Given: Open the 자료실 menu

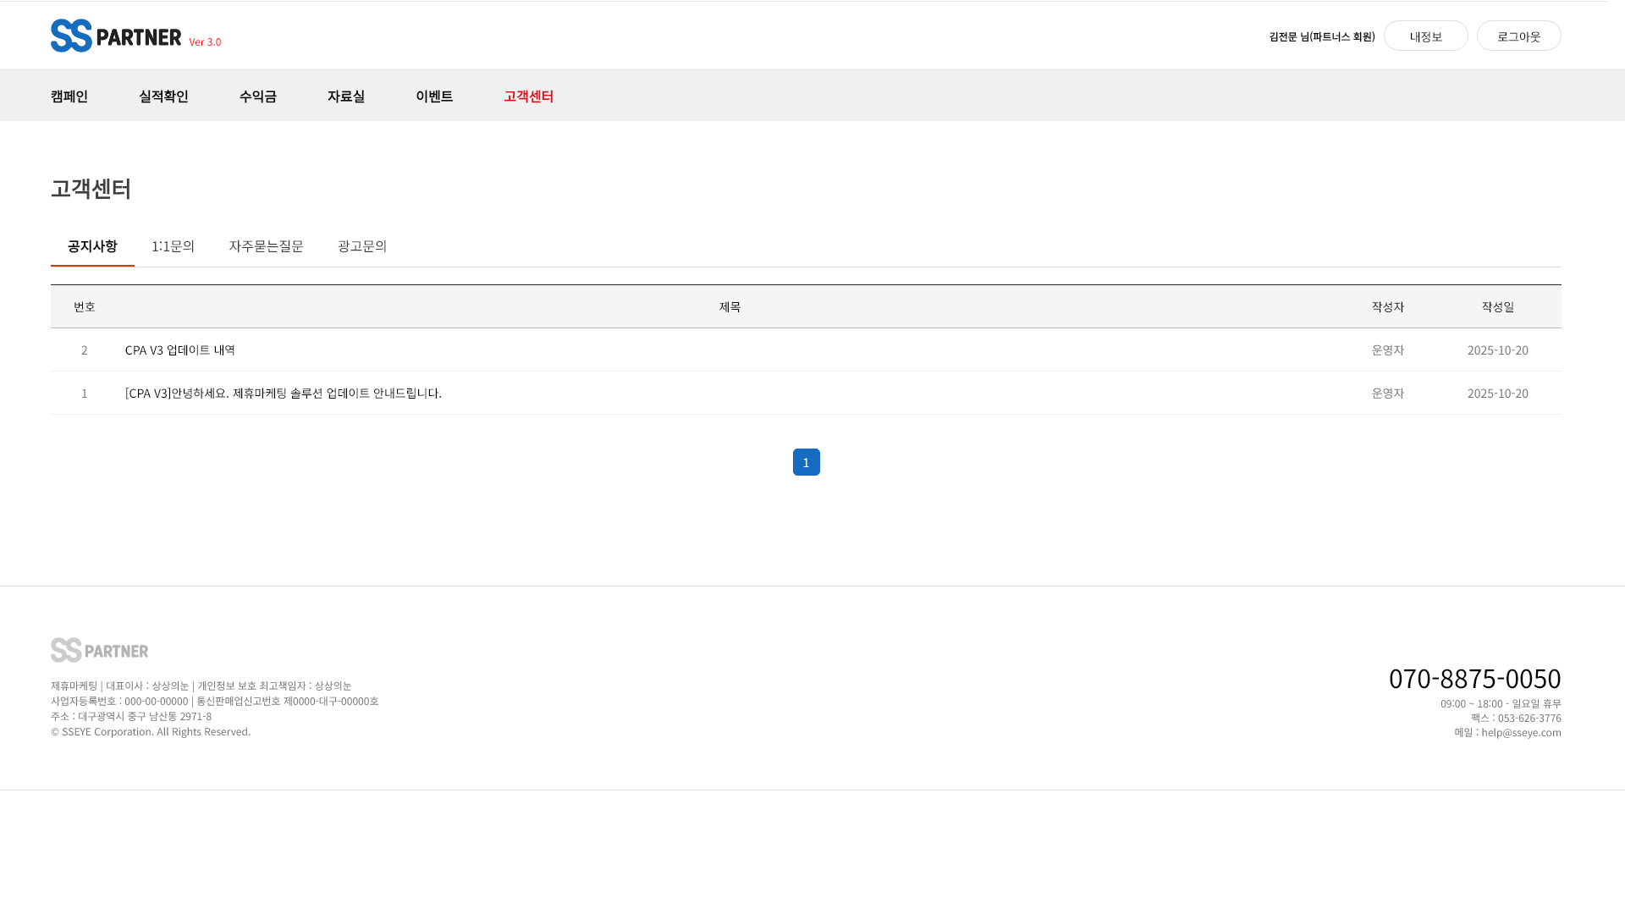Looking at the screenshot, I should tap(345, 96).
